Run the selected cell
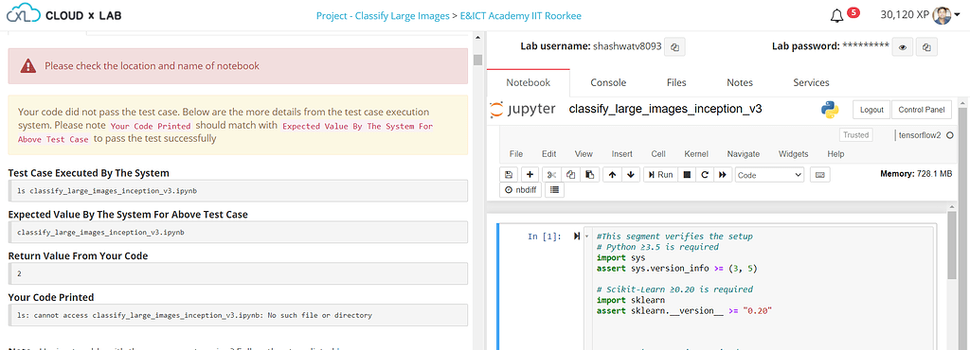The width and height of the screenshot is (970, 350). coord(660,175)
